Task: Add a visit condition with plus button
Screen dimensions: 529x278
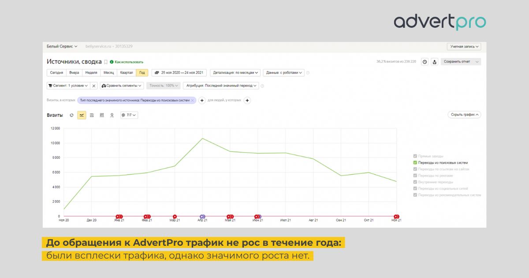Action: click(202, 101)
